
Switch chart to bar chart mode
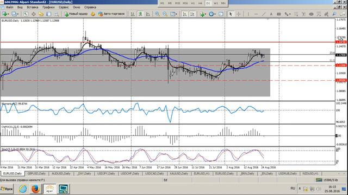coord(133,14)
